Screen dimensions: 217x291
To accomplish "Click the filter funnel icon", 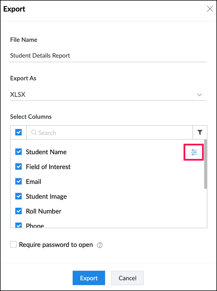I will tap(200, 133).
